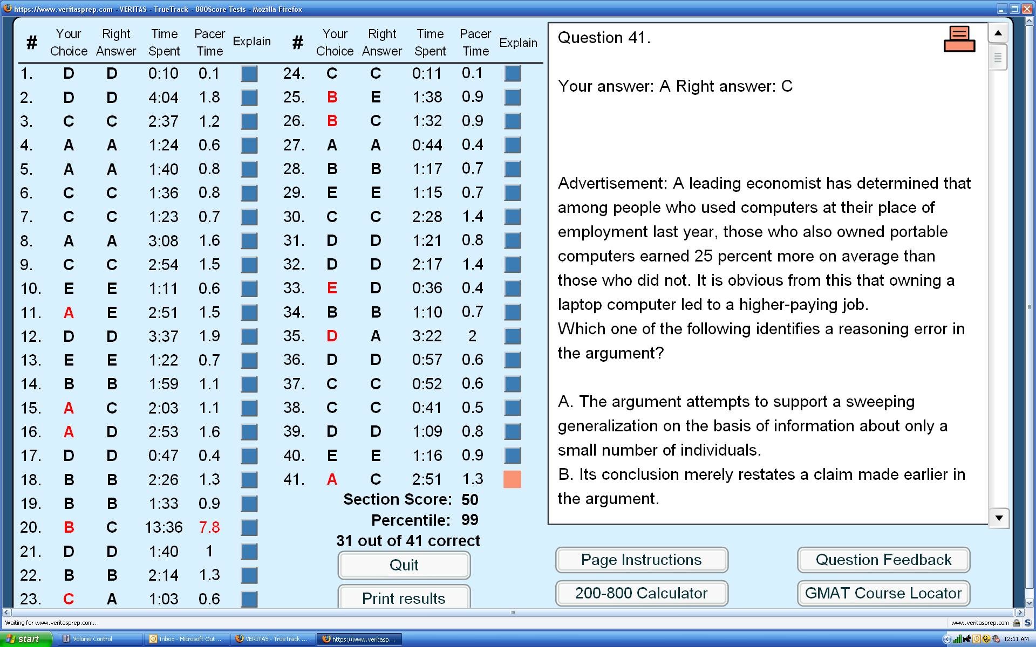The height and width of the screenshot is (647, 1036).
Task: Open explanation for question 22
Action: tap(249, 575)
